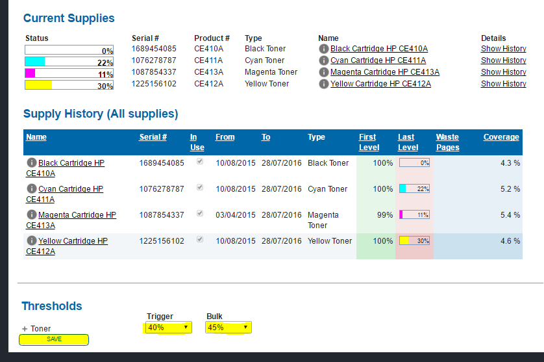Open the Bulk threshold dropdown

[x=229, y=328]
